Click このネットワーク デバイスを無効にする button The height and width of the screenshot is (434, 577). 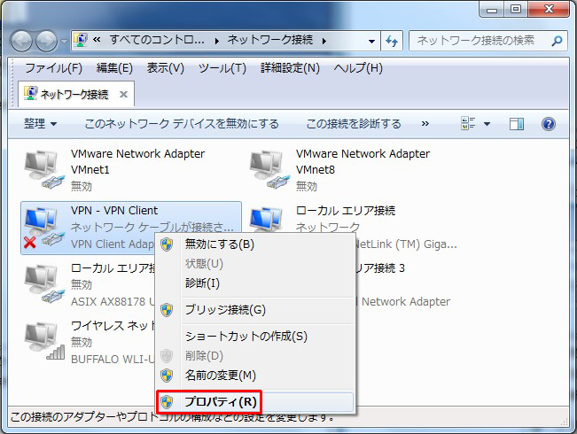click(182, 124)
